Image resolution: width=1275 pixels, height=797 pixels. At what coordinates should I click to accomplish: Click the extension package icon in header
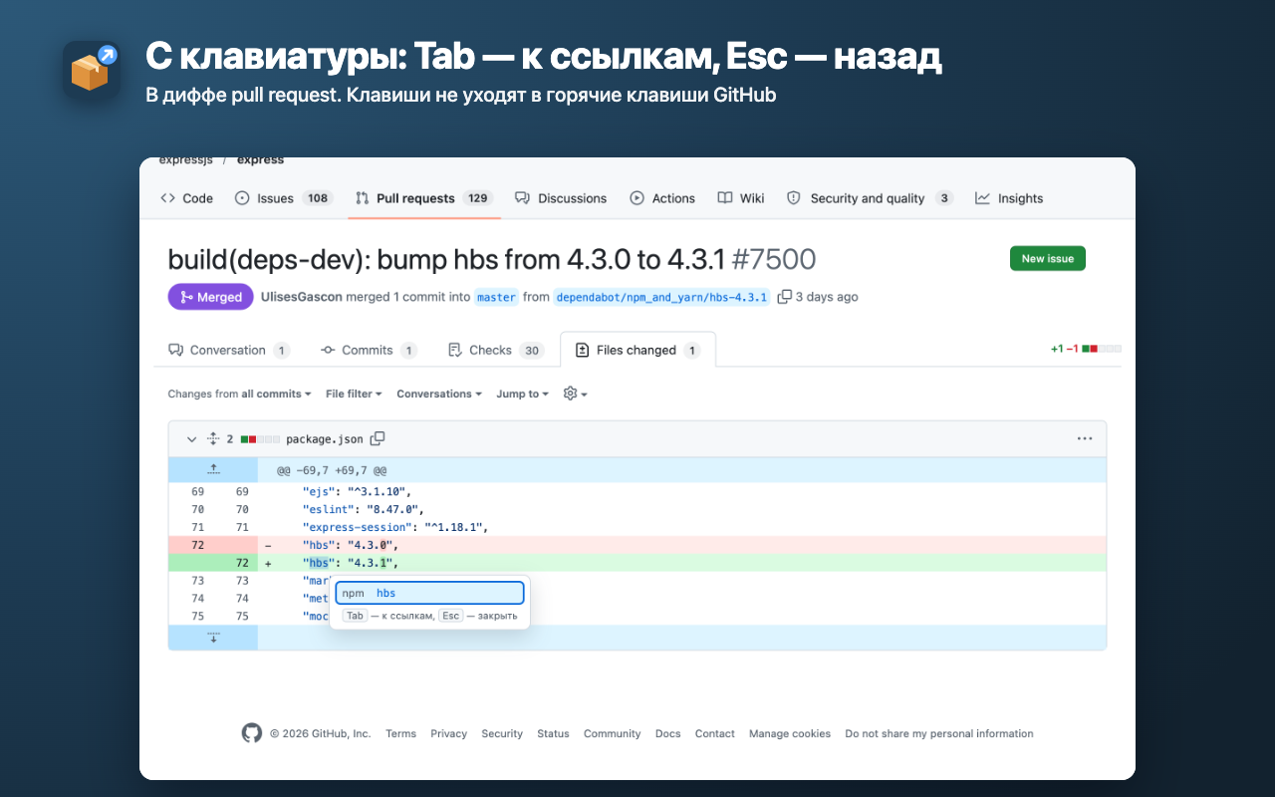coord(92,70)
